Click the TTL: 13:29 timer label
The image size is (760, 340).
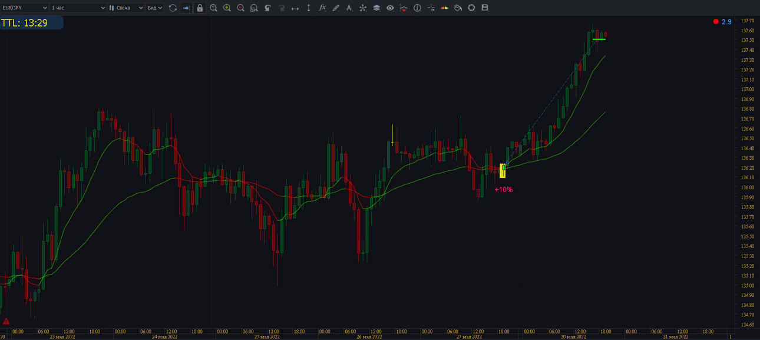25,23
